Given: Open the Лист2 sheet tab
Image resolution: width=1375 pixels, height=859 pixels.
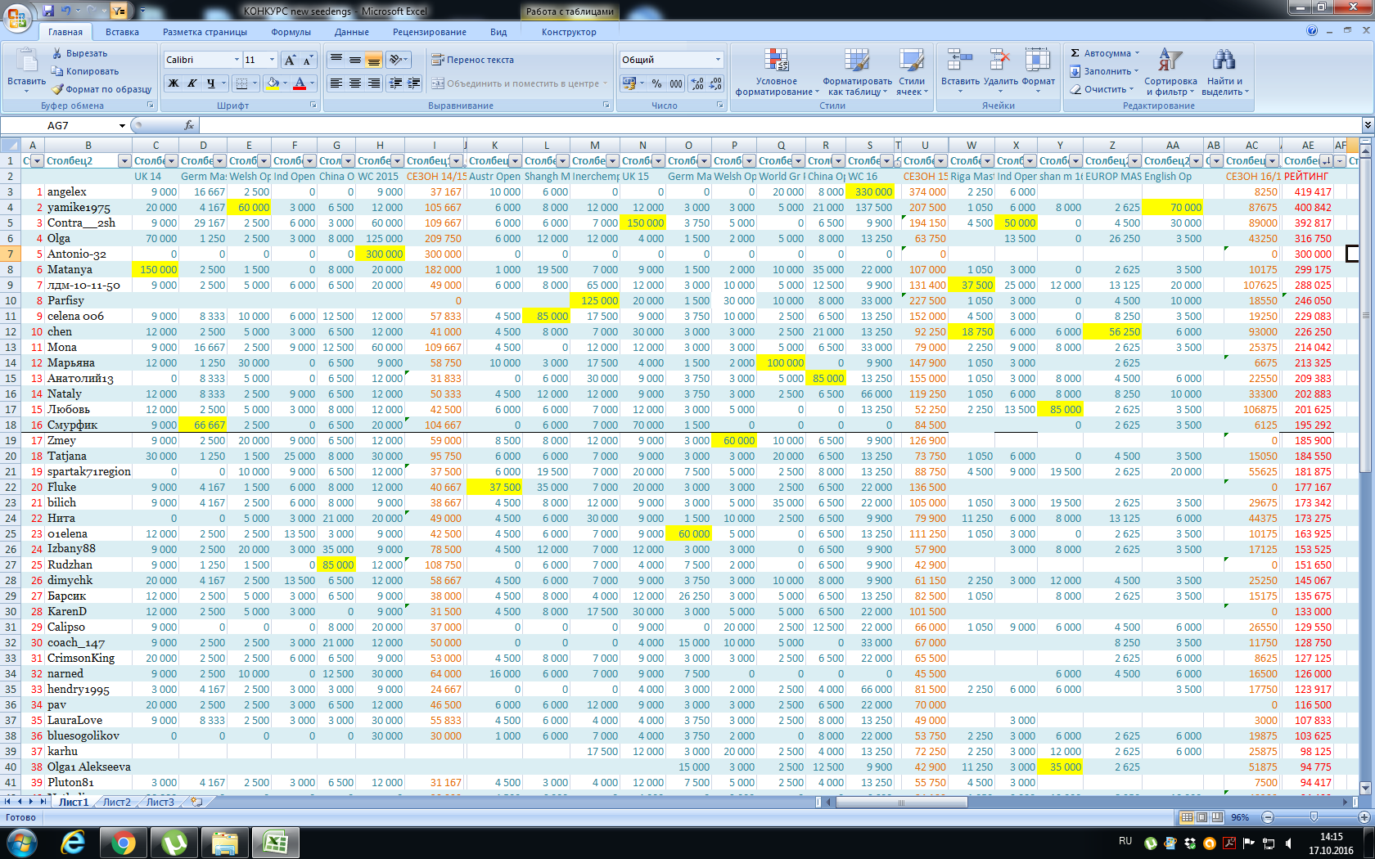Looking at the screenshot, I should [116, 802].
